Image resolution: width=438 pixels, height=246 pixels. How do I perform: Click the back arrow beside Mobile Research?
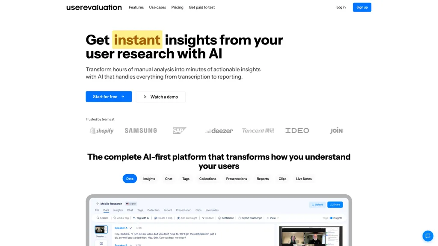[x=98, y=204]
